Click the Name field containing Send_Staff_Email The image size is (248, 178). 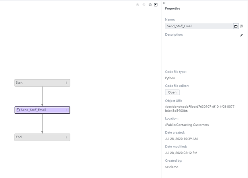(x=198, y=26)
